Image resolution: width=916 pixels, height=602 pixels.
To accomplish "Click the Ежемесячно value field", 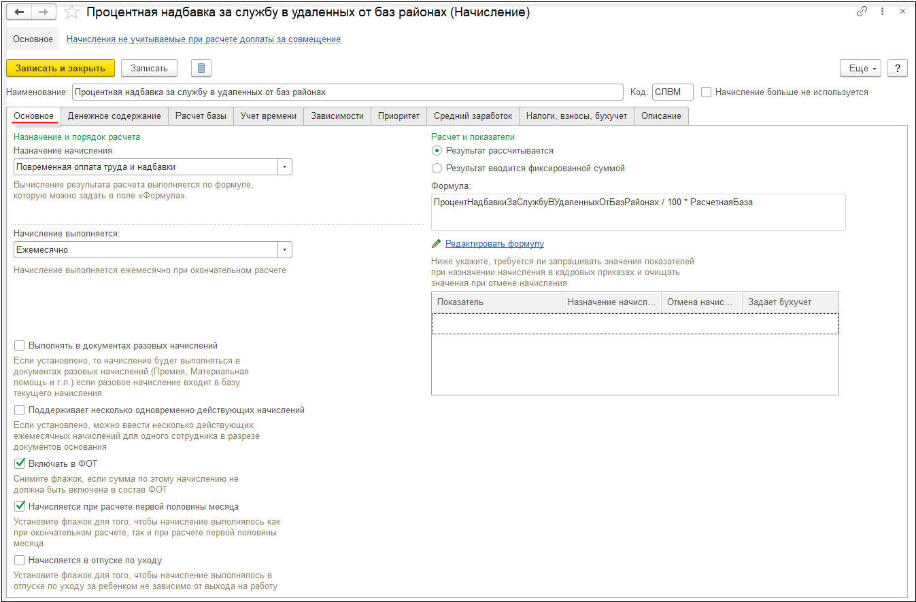I will point(146,250).
